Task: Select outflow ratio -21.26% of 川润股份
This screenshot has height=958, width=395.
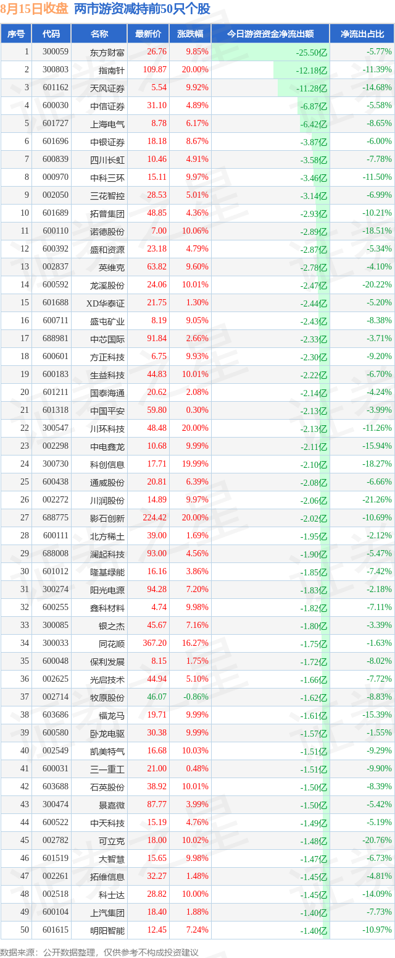Action: 378,500
